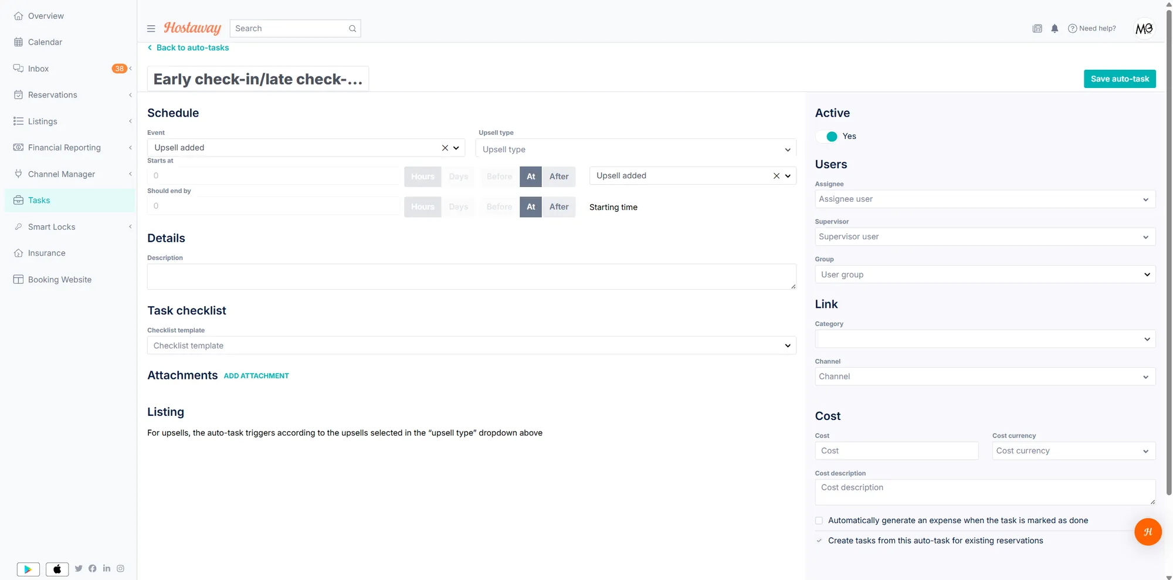Open the Google Play store badge
The image size is (1173, 580).
coord(28,569)
